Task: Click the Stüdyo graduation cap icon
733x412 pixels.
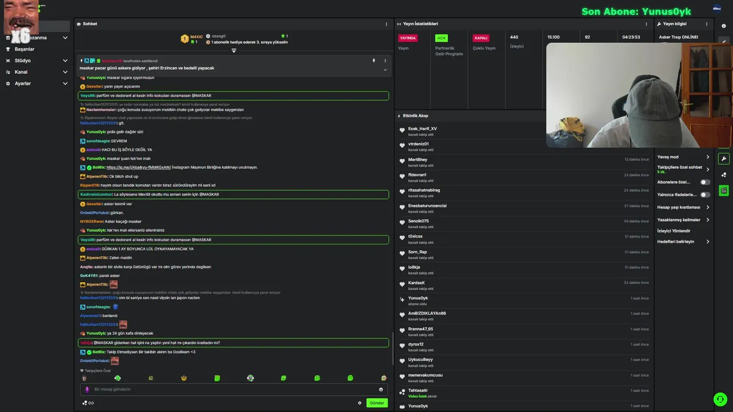Action: [8, 61]
